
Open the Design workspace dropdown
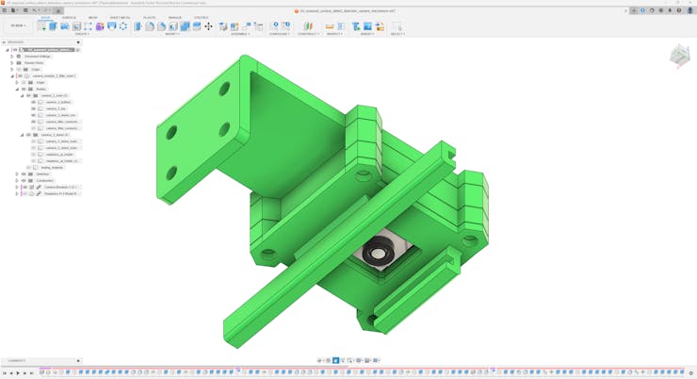pos(18,25)
